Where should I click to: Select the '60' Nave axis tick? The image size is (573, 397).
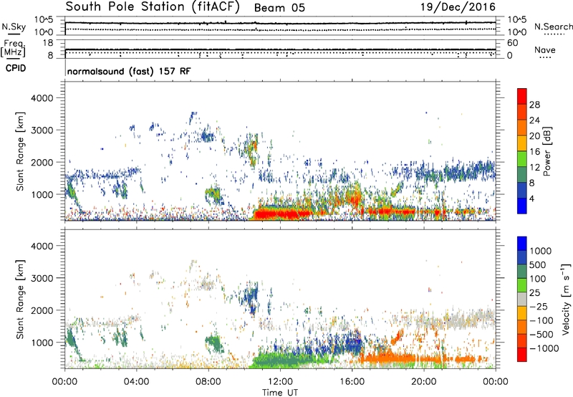[x=513, y=43]
